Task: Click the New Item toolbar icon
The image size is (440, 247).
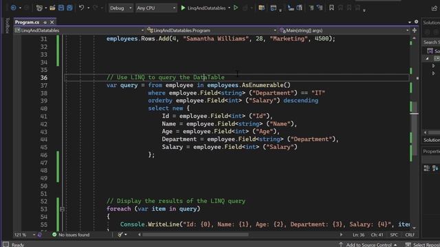Action: (x=39, y=8)
